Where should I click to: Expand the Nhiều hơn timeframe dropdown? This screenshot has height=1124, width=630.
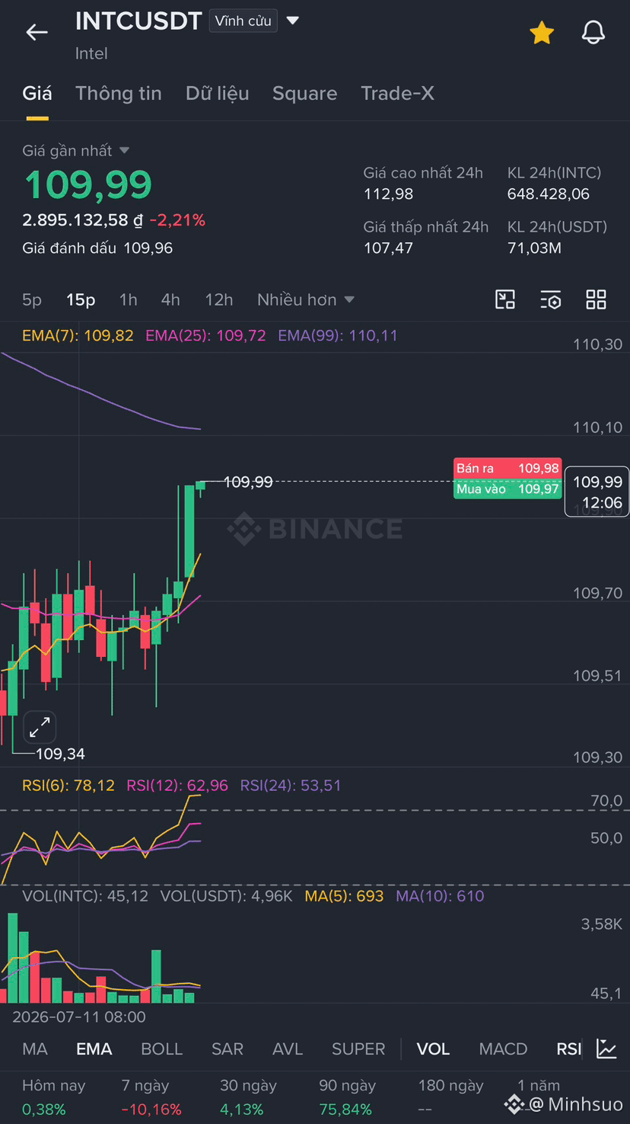[x=306, y=299]
